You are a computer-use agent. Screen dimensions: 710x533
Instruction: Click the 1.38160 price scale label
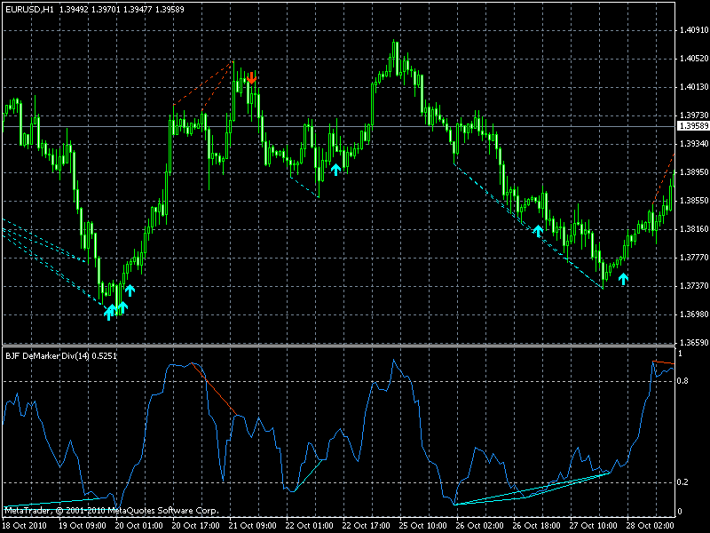(x=694, y=229)
